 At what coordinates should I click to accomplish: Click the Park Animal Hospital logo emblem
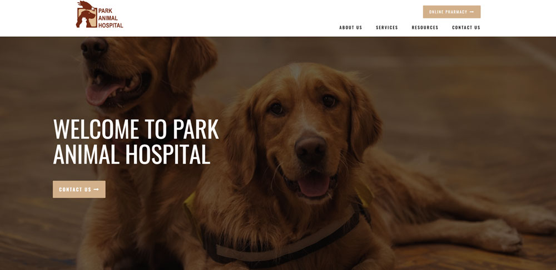(87, 14)
